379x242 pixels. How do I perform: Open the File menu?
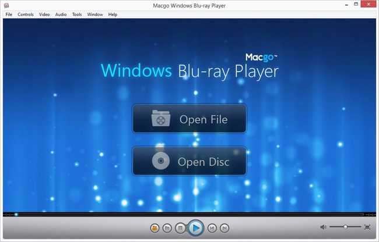point(9,15)
